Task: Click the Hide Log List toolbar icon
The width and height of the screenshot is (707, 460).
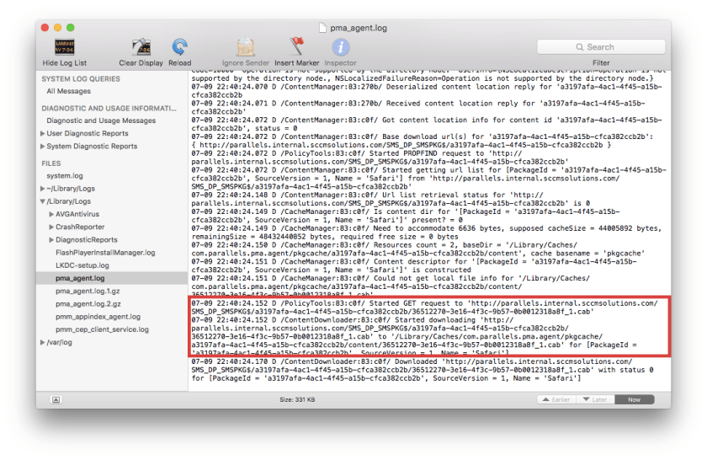Action: (64, 47)
